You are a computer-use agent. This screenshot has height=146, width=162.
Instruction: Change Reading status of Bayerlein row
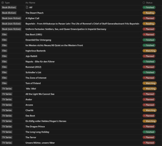coord(149,24)
